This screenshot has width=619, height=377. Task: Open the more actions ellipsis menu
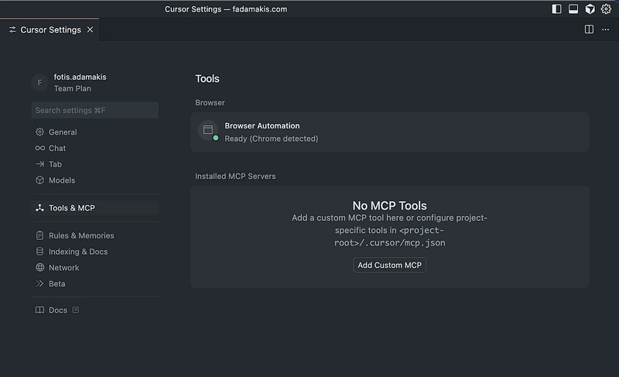click(605, 29)
